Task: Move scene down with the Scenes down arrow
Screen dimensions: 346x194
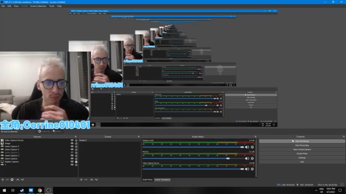Action: pos(96,180)
